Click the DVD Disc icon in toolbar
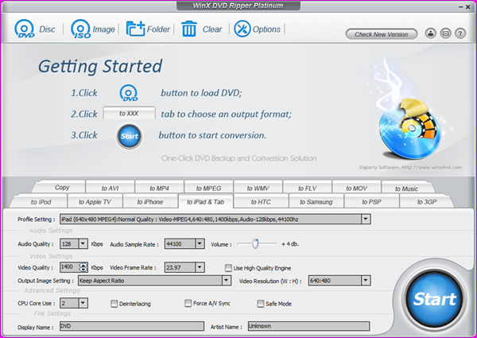 point(25,29)
